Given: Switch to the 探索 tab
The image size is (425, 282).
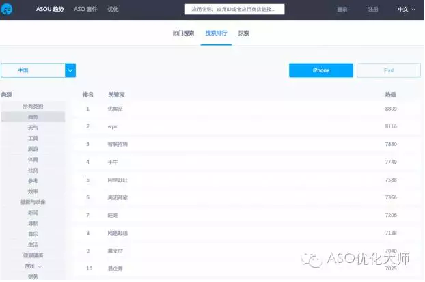Looking at the screenshot, I should click(x=243, y=33).
